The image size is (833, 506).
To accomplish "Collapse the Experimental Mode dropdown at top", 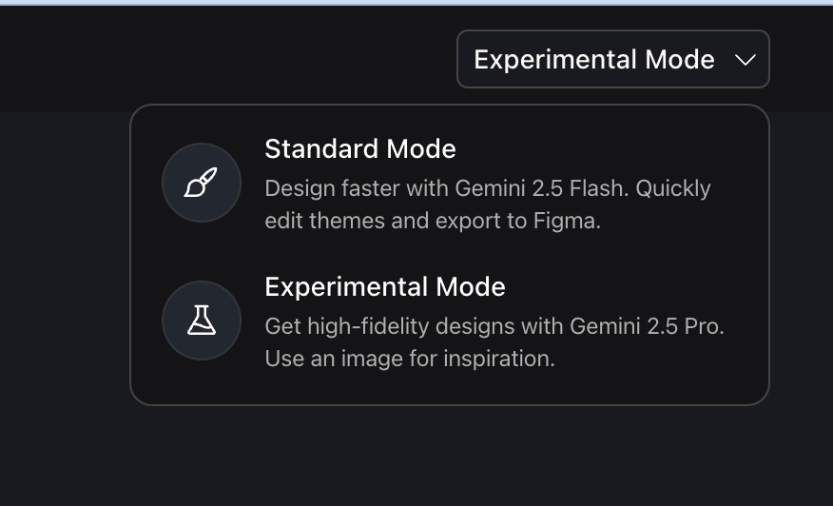I will [612, 59].
